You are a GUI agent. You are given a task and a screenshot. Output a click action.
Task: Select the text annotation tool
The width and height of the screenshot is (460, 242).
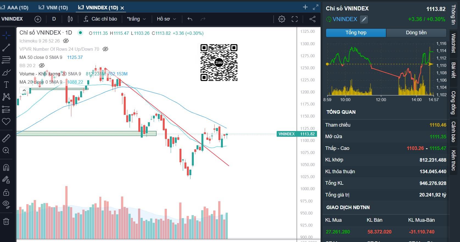(x=6, y=85)
